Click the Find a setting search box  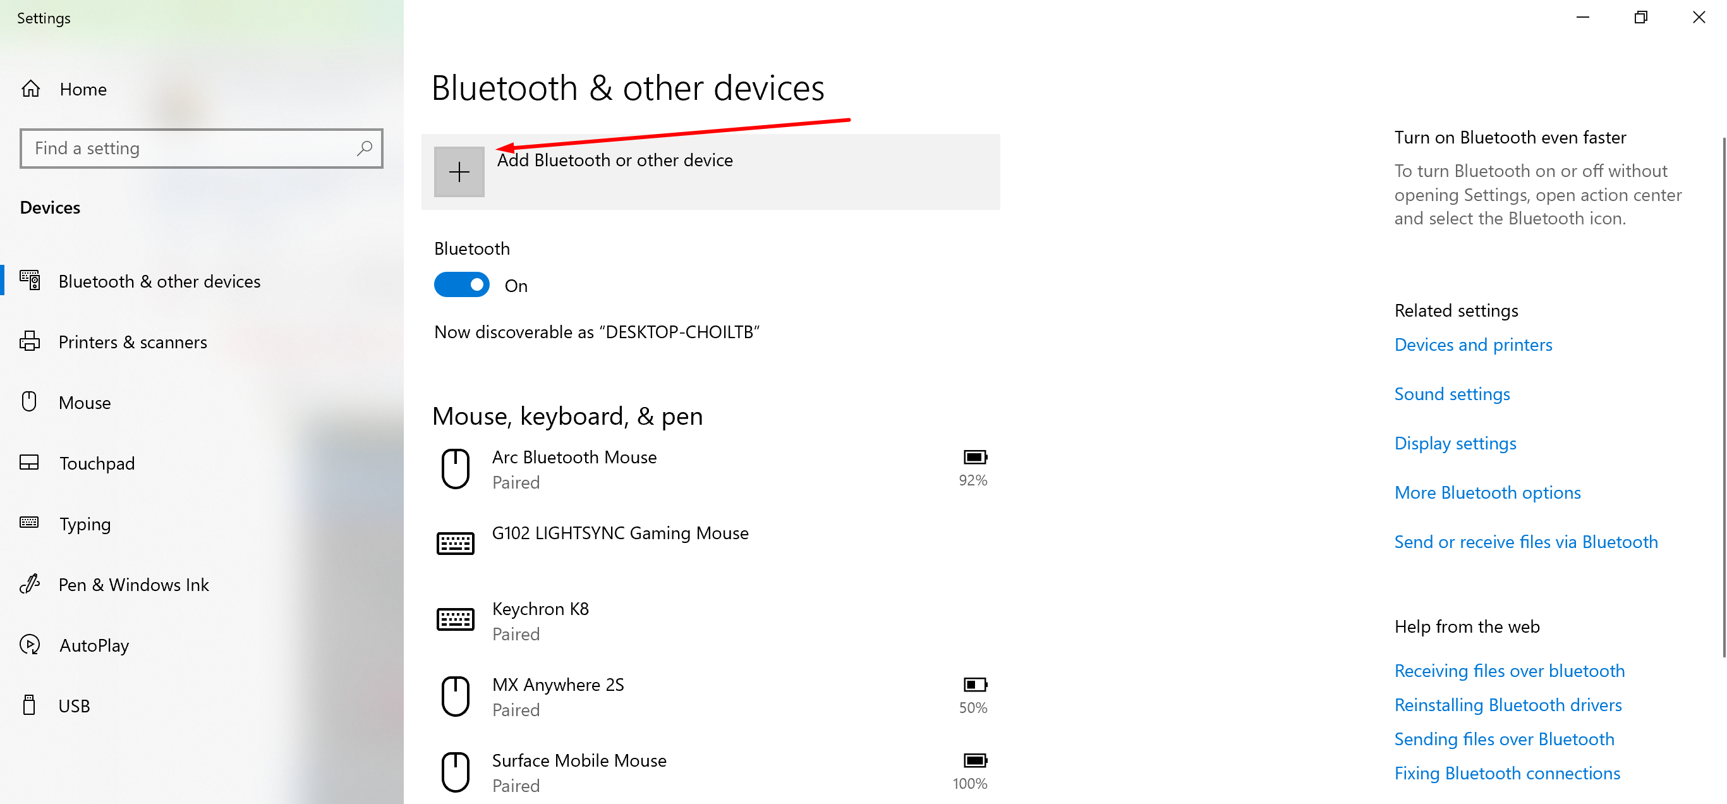pos(191,148)
